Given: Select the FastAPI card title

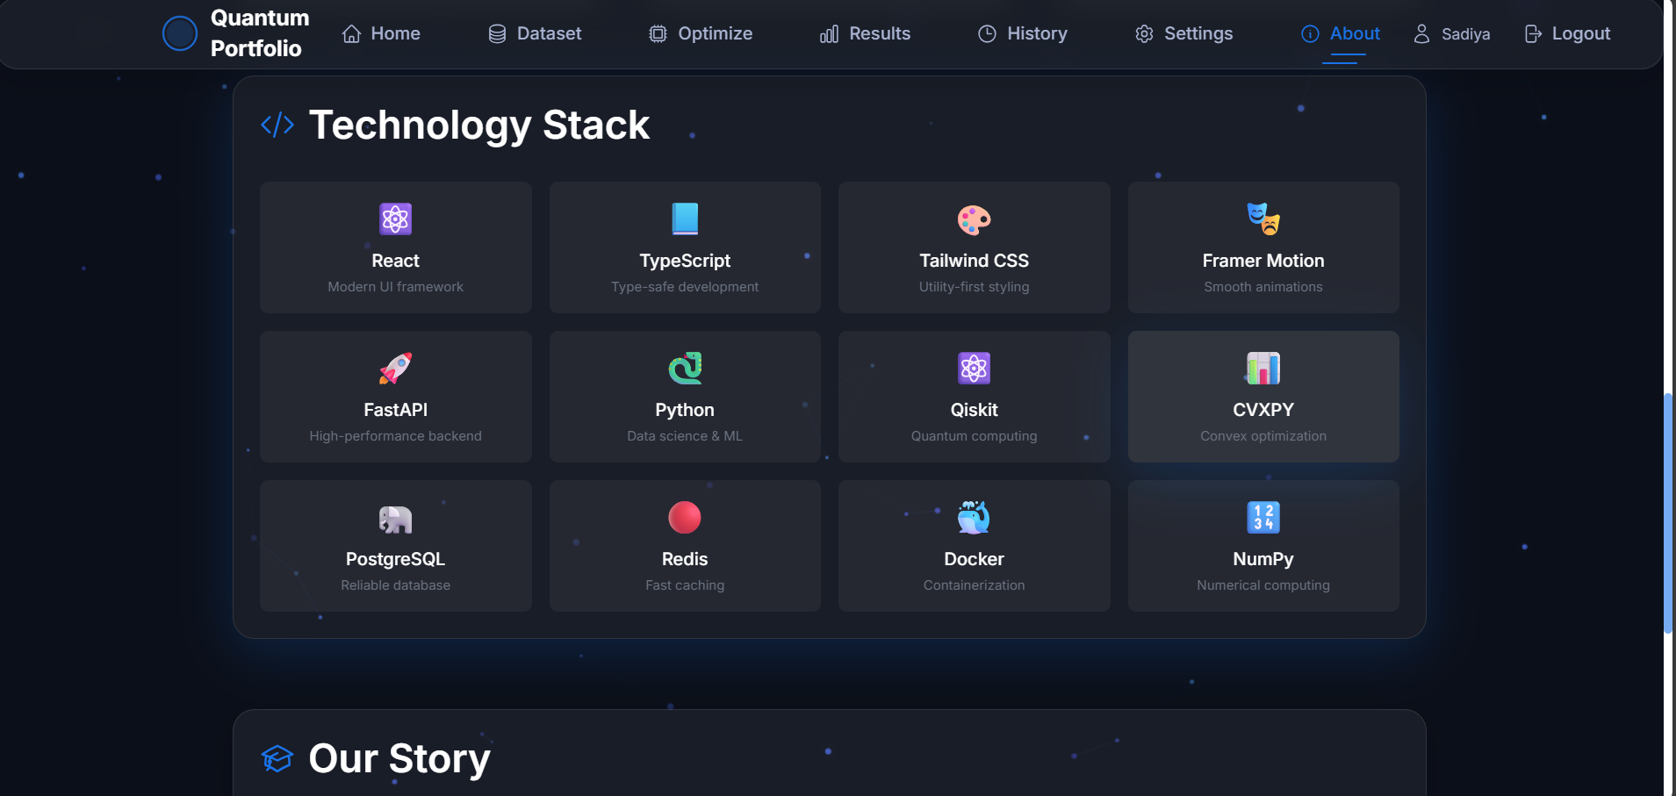Looking at the screenshot, I should (x=396, y=410).
